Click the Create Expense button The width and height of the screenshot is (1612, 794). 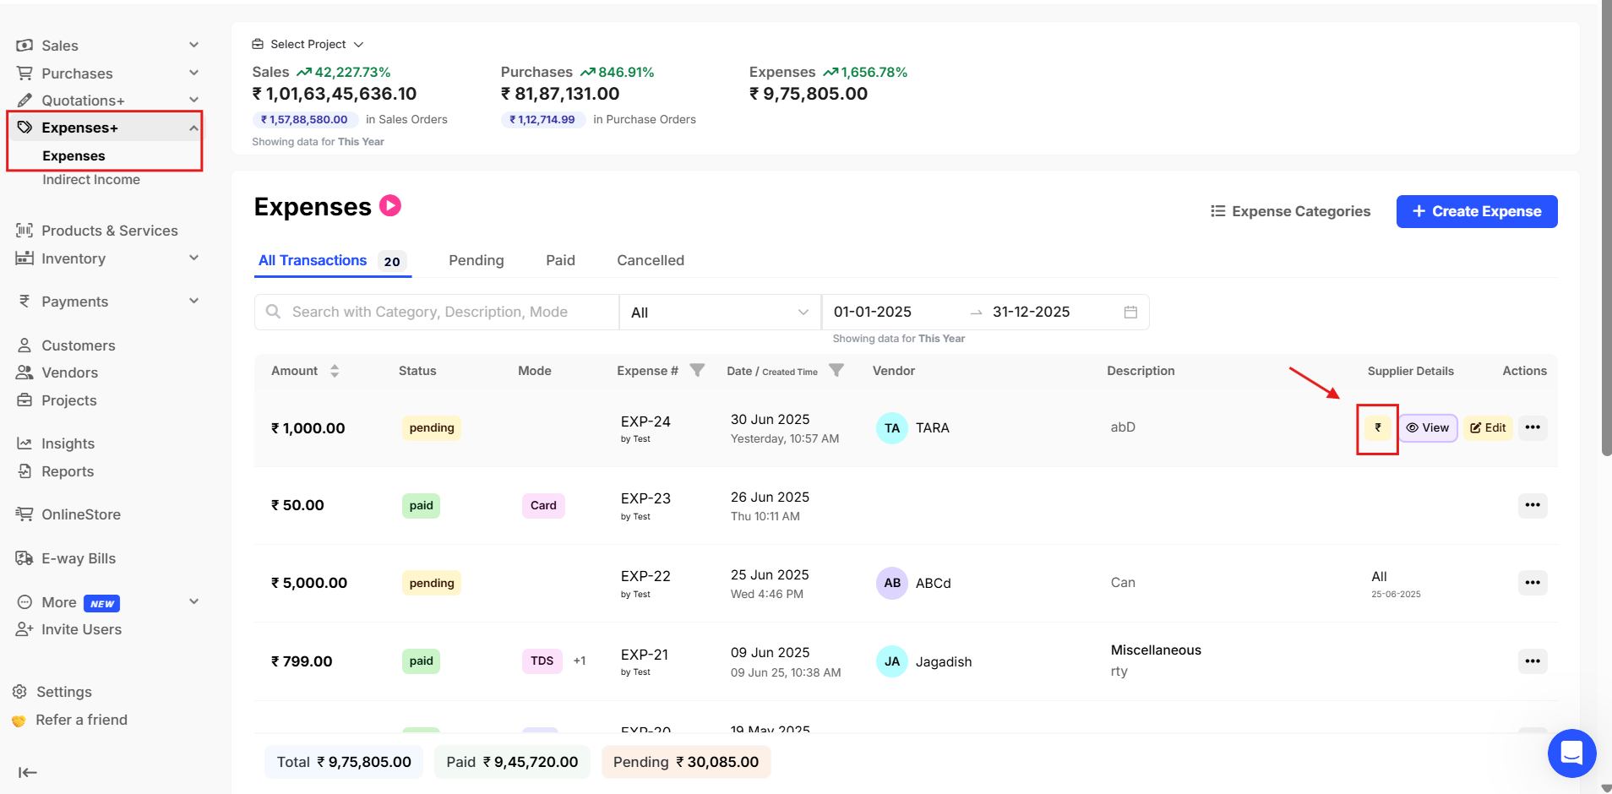point(1476,211)
